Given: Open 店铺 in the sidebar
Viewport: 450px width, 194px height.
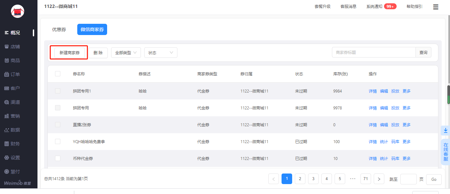Looking at the screenshot, I should 15,47.
